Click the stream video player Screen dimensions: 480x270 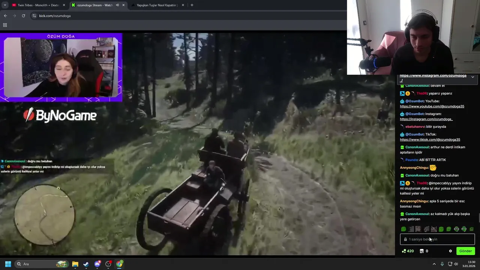coord(197,144)
